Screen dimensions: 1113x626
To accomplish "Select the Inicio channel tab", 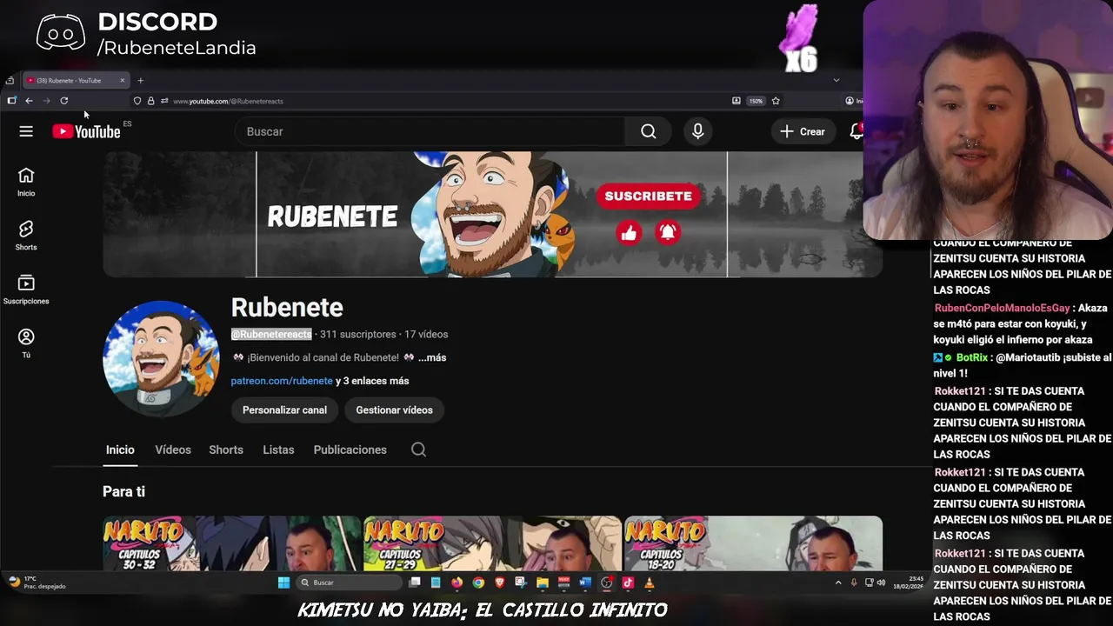I will tap(120, 450).
